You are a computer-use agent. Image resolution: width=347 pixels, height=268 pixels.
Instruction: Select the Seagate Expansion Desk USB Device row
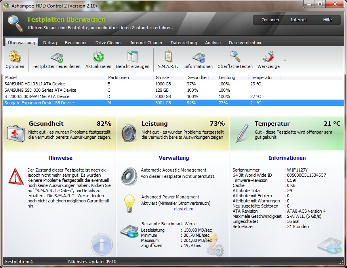click(x=173, y=103)
